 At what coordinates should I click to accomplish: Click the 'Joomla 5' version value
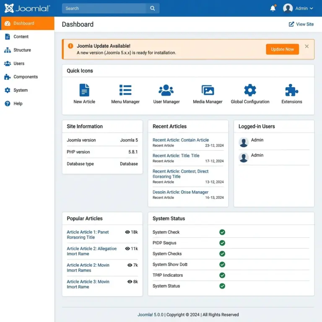129,140
